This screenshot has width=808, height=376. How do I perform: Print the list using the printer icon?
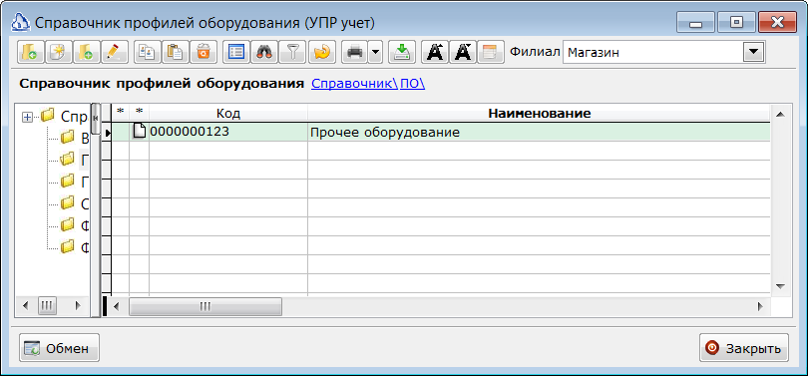point(355,52)
